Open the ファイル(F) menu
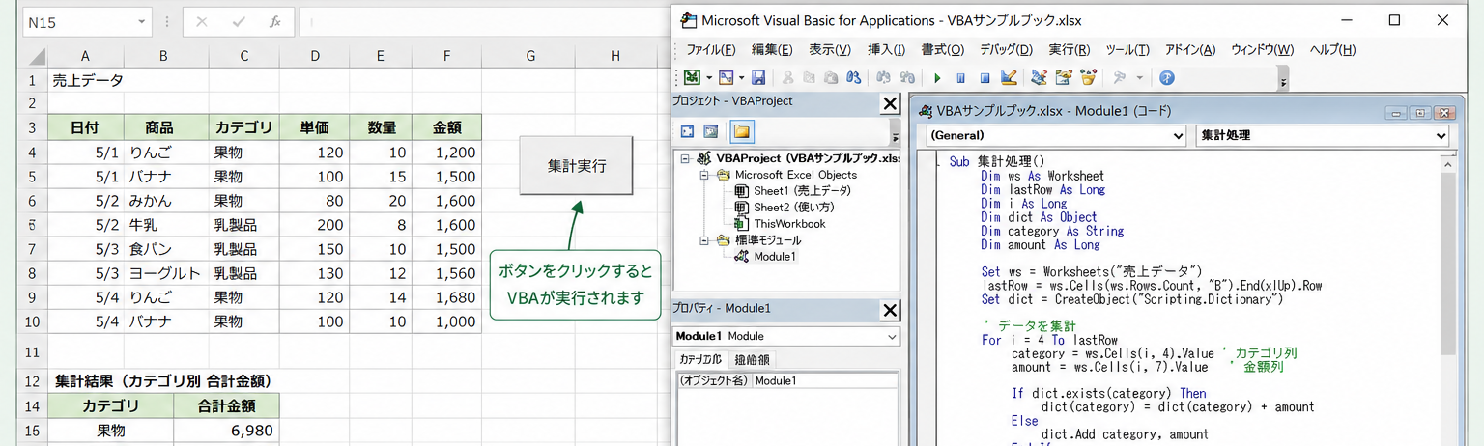The width and height of the screenshot is (1484, 446). (711, 50)
